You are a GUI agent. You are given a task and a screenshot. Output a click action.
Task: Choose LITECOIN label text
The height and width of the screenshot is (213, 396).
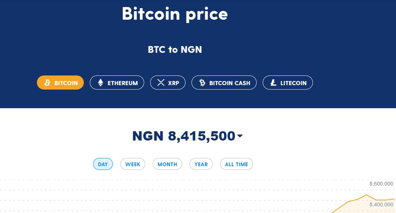pyautogui.click(x=294, y=83)
